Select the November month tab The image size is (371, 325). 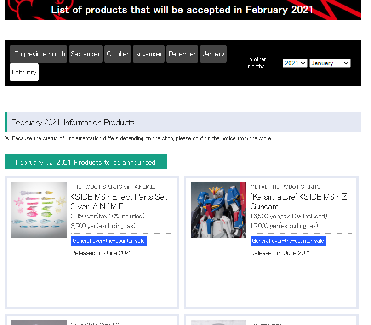pyautogui.click(x=148, y=54)
